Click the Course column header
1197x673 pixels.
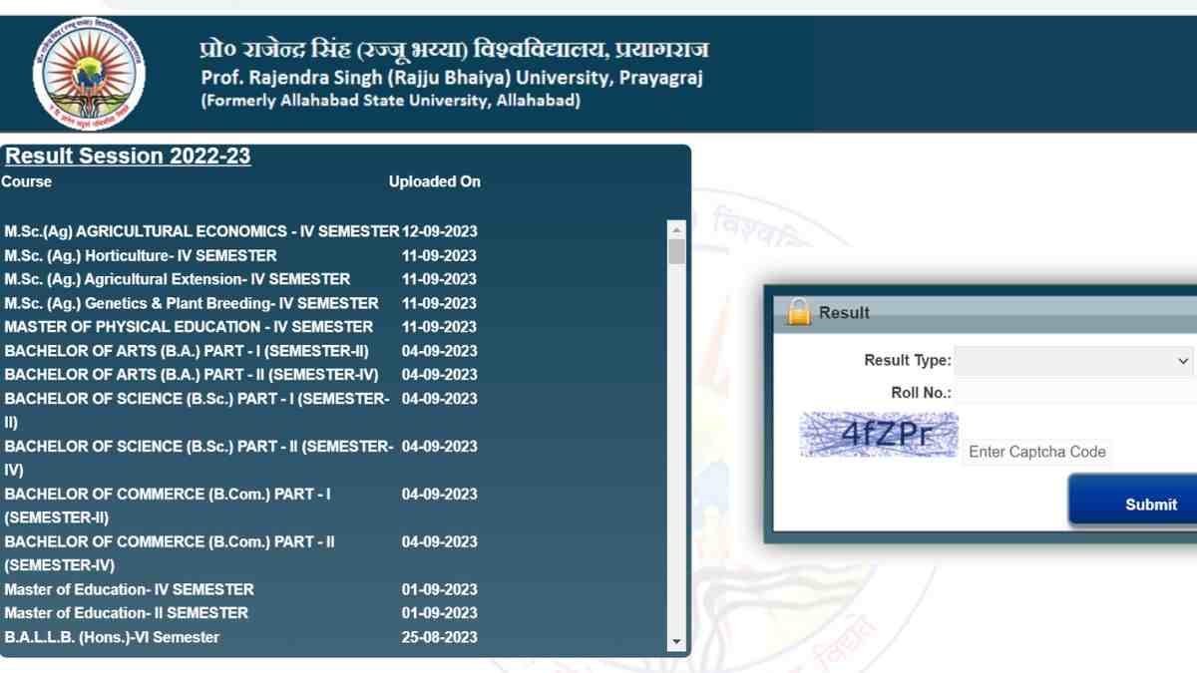[27, 181]
